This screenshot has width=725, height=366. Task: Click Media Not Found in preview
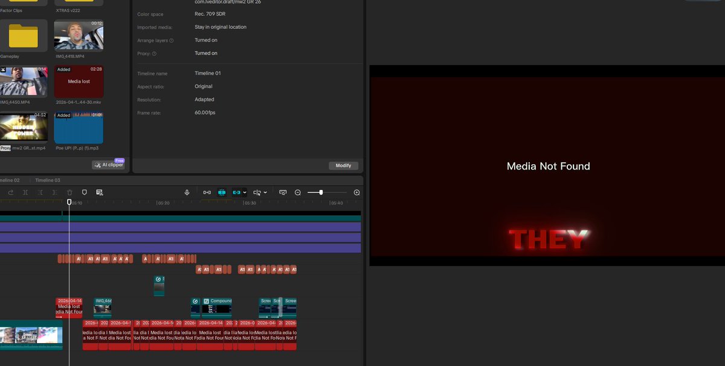[548, 166]
